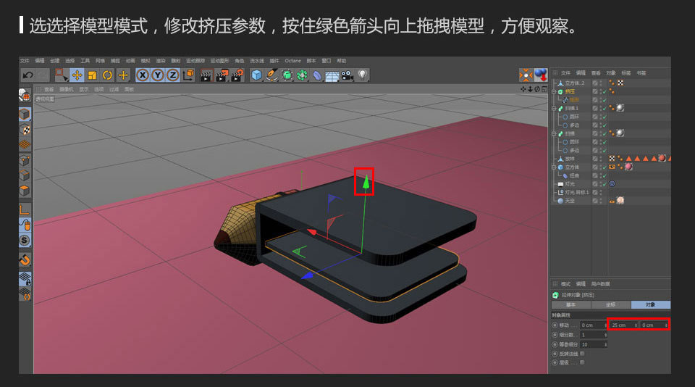The height and width of the screenshot is (387, 695).
Task: Enable the Axis mode L-shaped icon
Action: (25, 210)
